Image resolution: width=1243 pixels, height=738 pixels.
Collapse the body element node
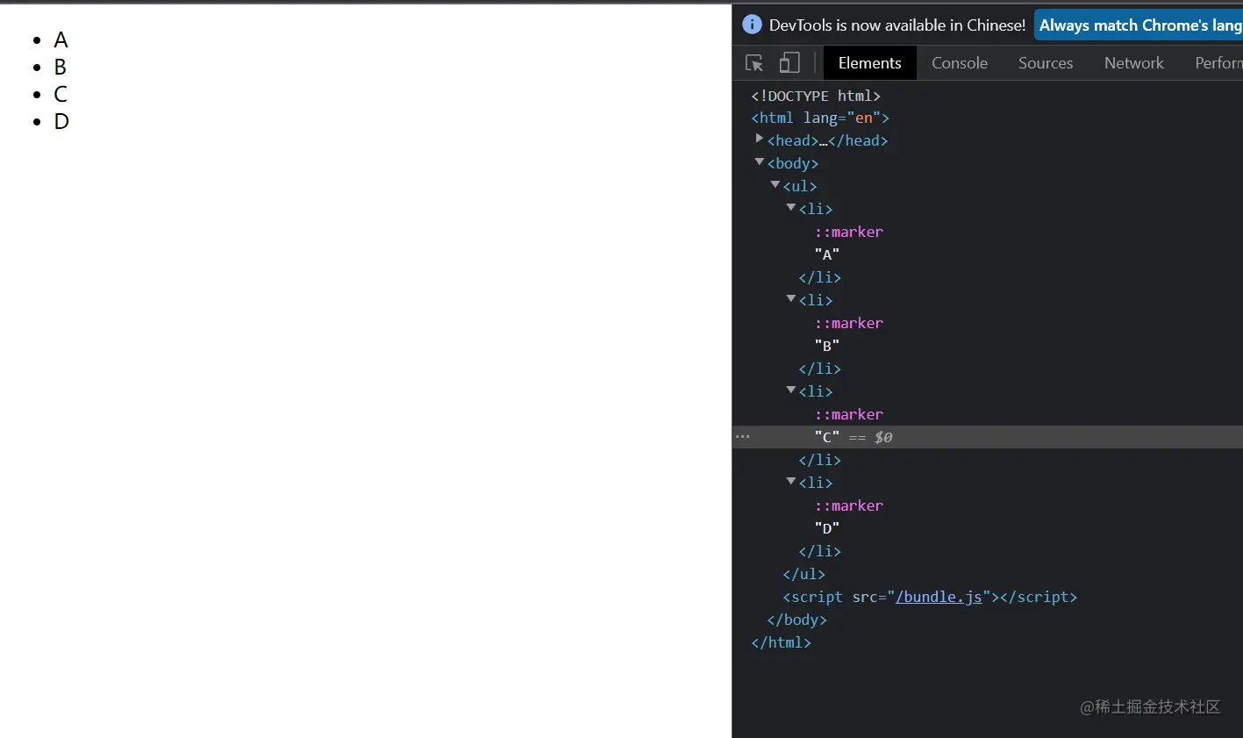[x=760, y=161]
